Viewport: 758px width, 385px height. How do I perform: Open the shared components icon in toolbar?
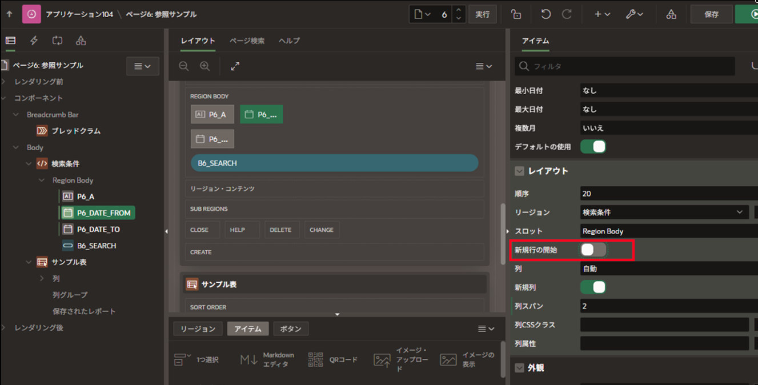tap(671, 14)
